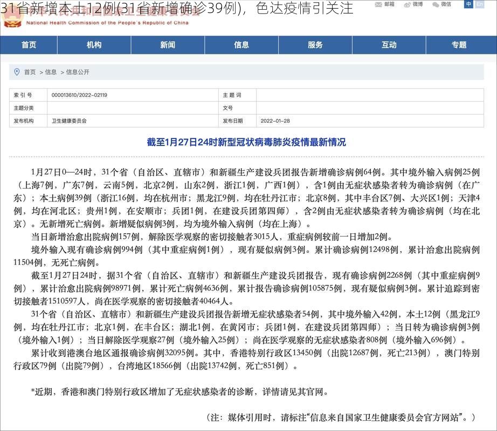Open the 服务 navigation menu
Viewport: 497px width, 431px height.
[x=315, y=45]
